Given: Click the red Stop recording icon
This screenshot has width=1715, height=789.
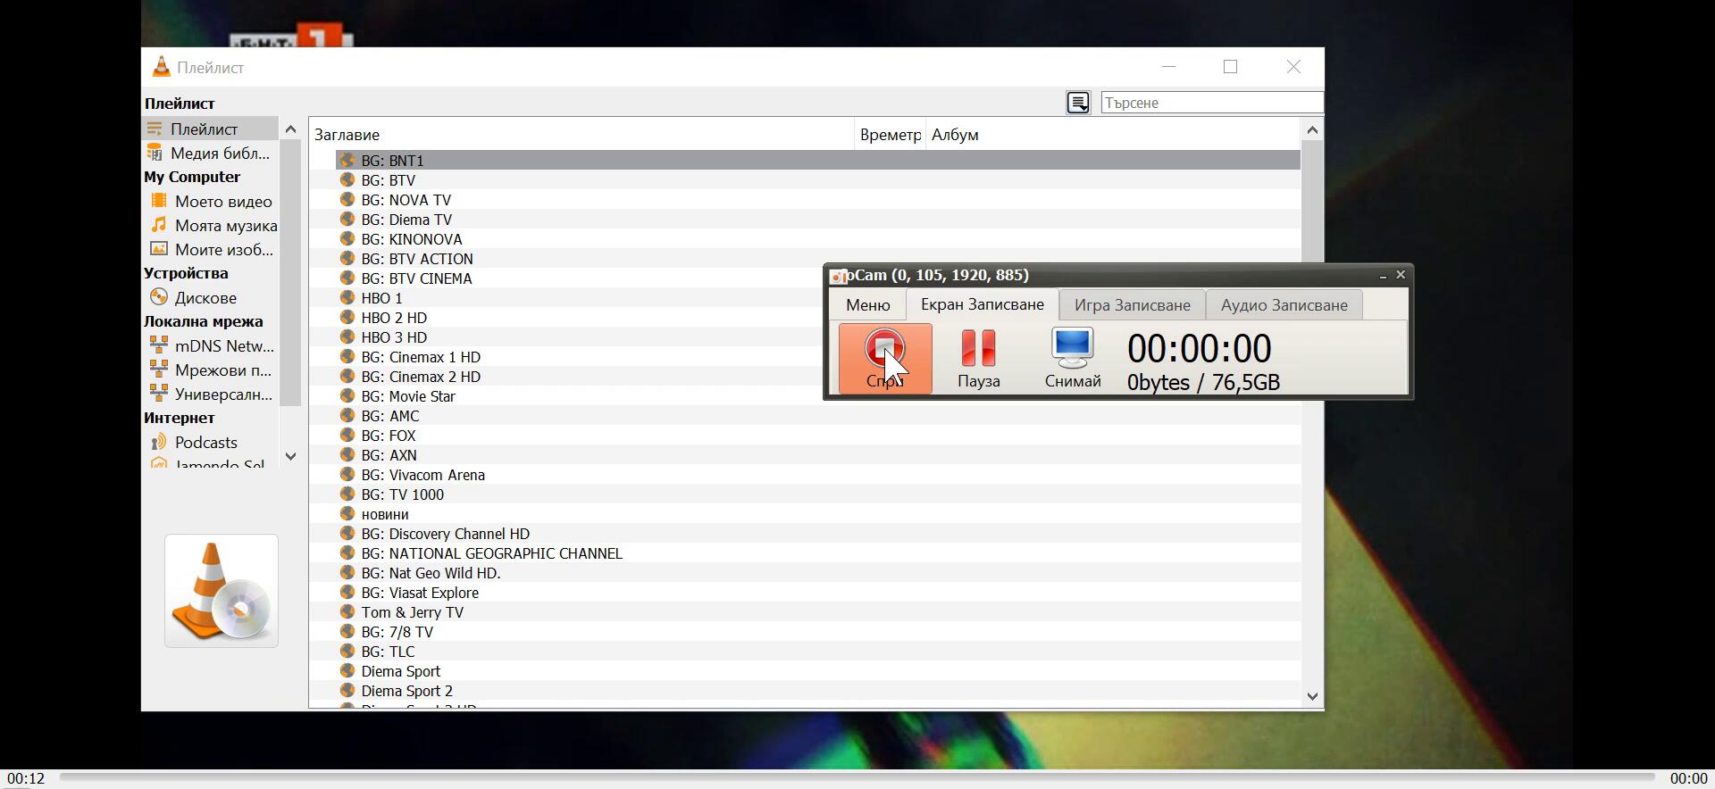Looking at the screenshot, I should click(884, 350).
